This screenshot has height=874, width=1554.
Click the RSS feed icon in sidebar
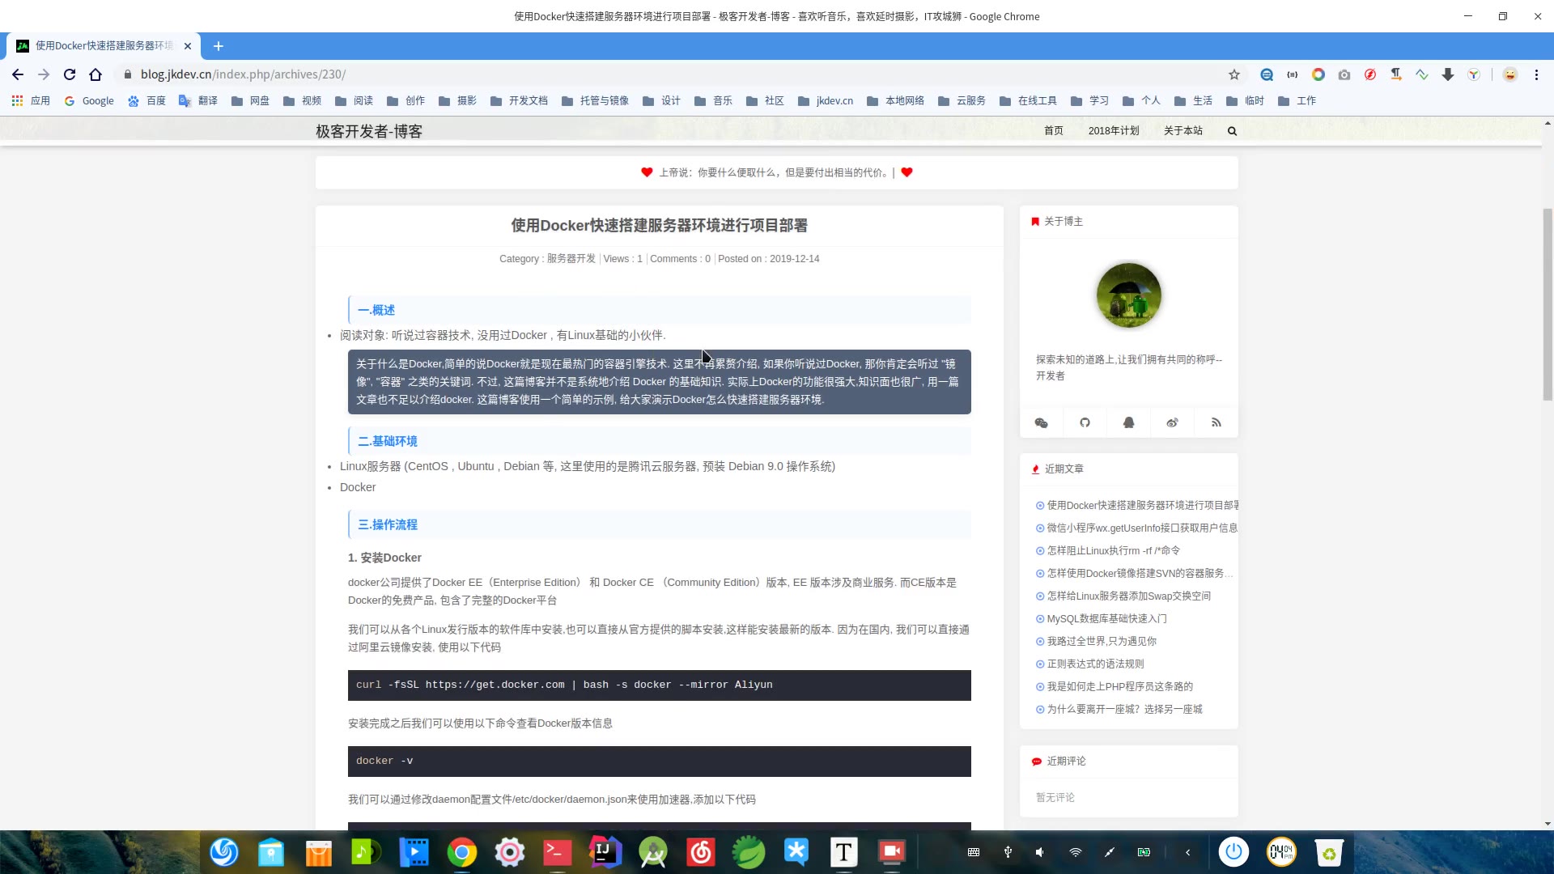[1216, 422]
